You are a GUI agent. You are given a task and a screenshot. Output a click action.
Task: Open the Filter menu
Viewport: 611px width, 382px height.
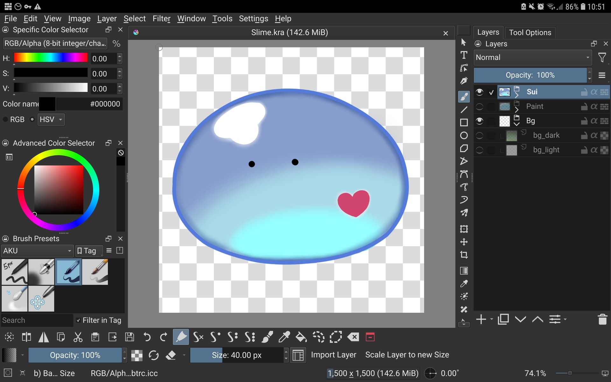(x=161, y=19)
